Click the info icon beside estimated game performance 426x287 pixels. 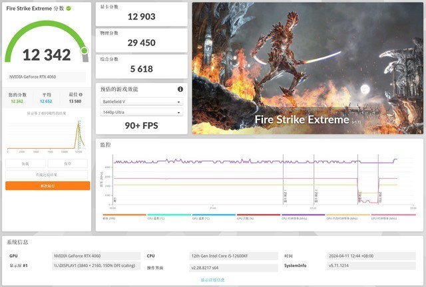180,89
